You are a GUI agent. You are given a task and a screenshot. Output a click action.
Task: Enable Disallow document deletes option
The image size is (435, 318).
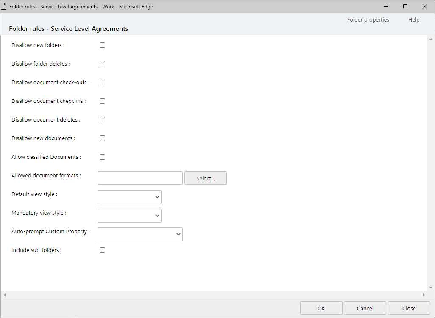coord(102,120)
